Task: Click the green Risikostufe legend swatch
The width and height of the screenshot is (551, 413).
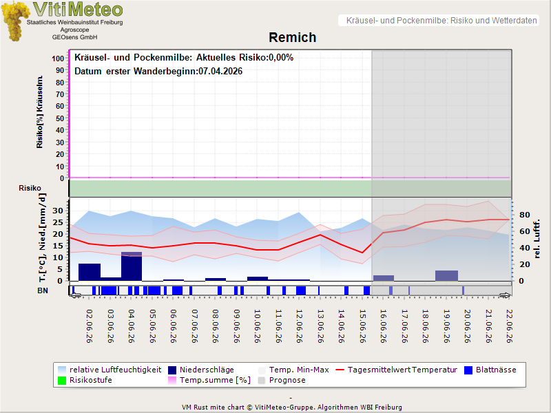Action: pos(62,381)
